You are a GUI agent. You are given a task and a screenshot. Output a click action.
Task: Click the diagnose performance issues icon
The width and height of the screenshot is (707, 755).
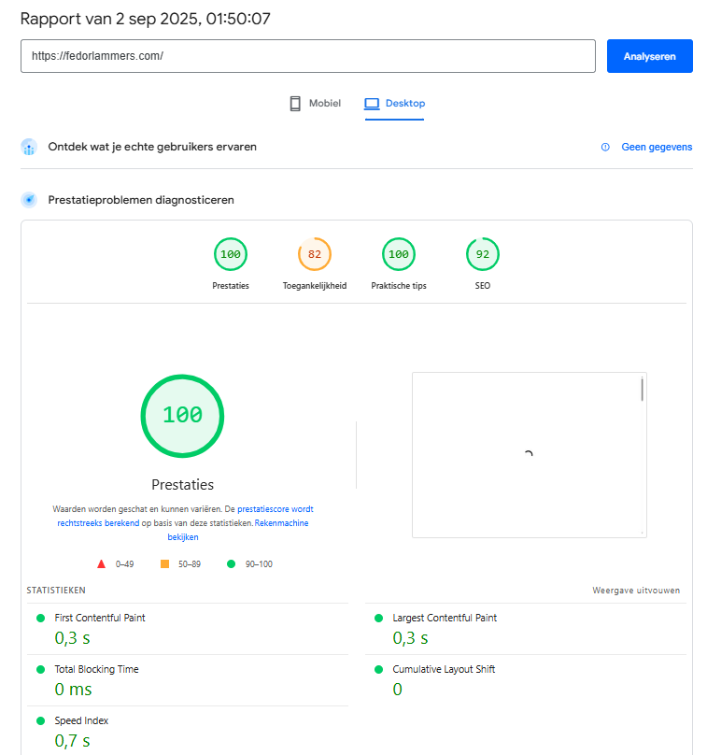click(x=29, y=200)
